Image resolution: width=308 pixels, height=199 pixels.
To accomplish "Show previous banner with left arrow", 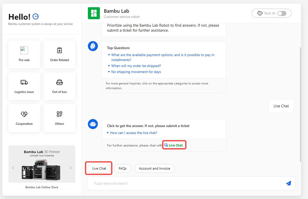I will coord(13,168).
